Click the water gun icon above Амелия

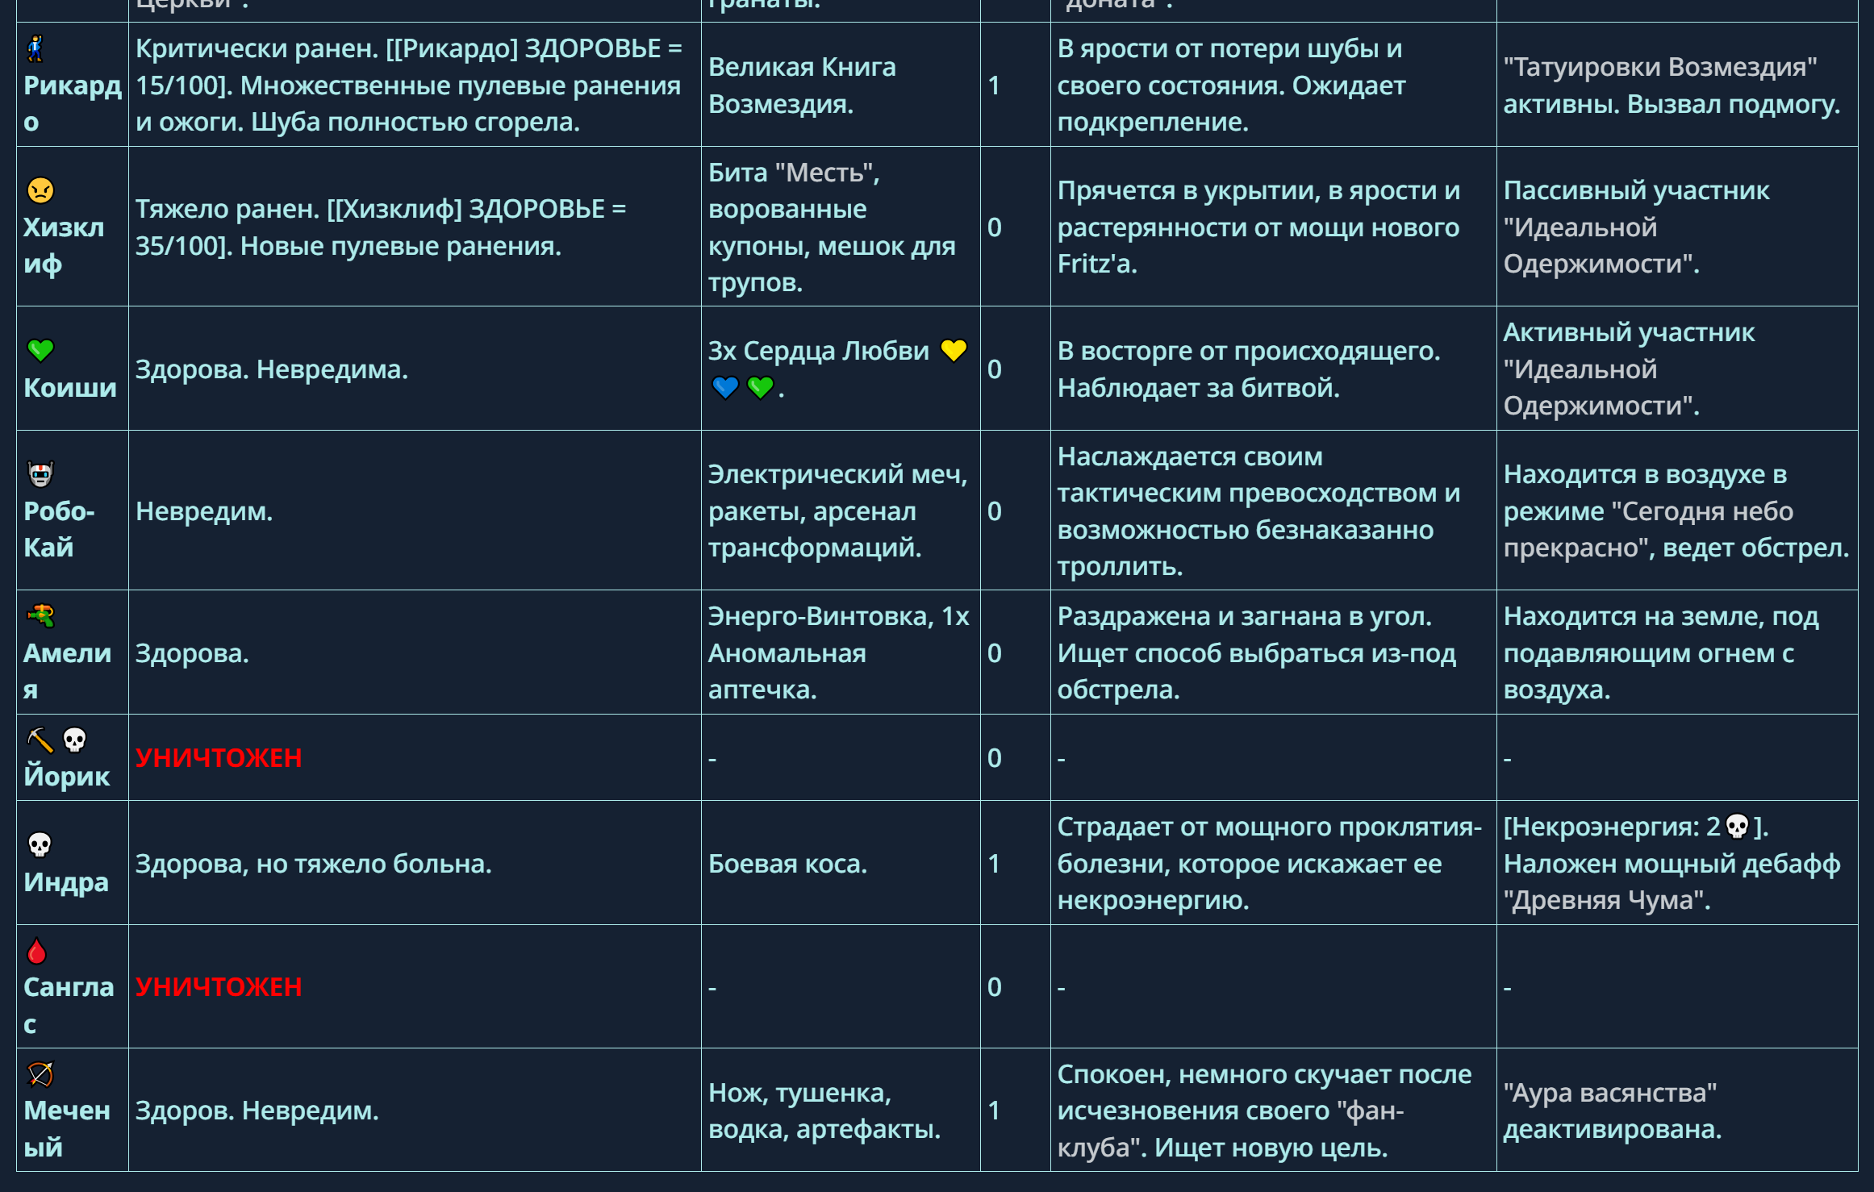[x=40, y=616]
